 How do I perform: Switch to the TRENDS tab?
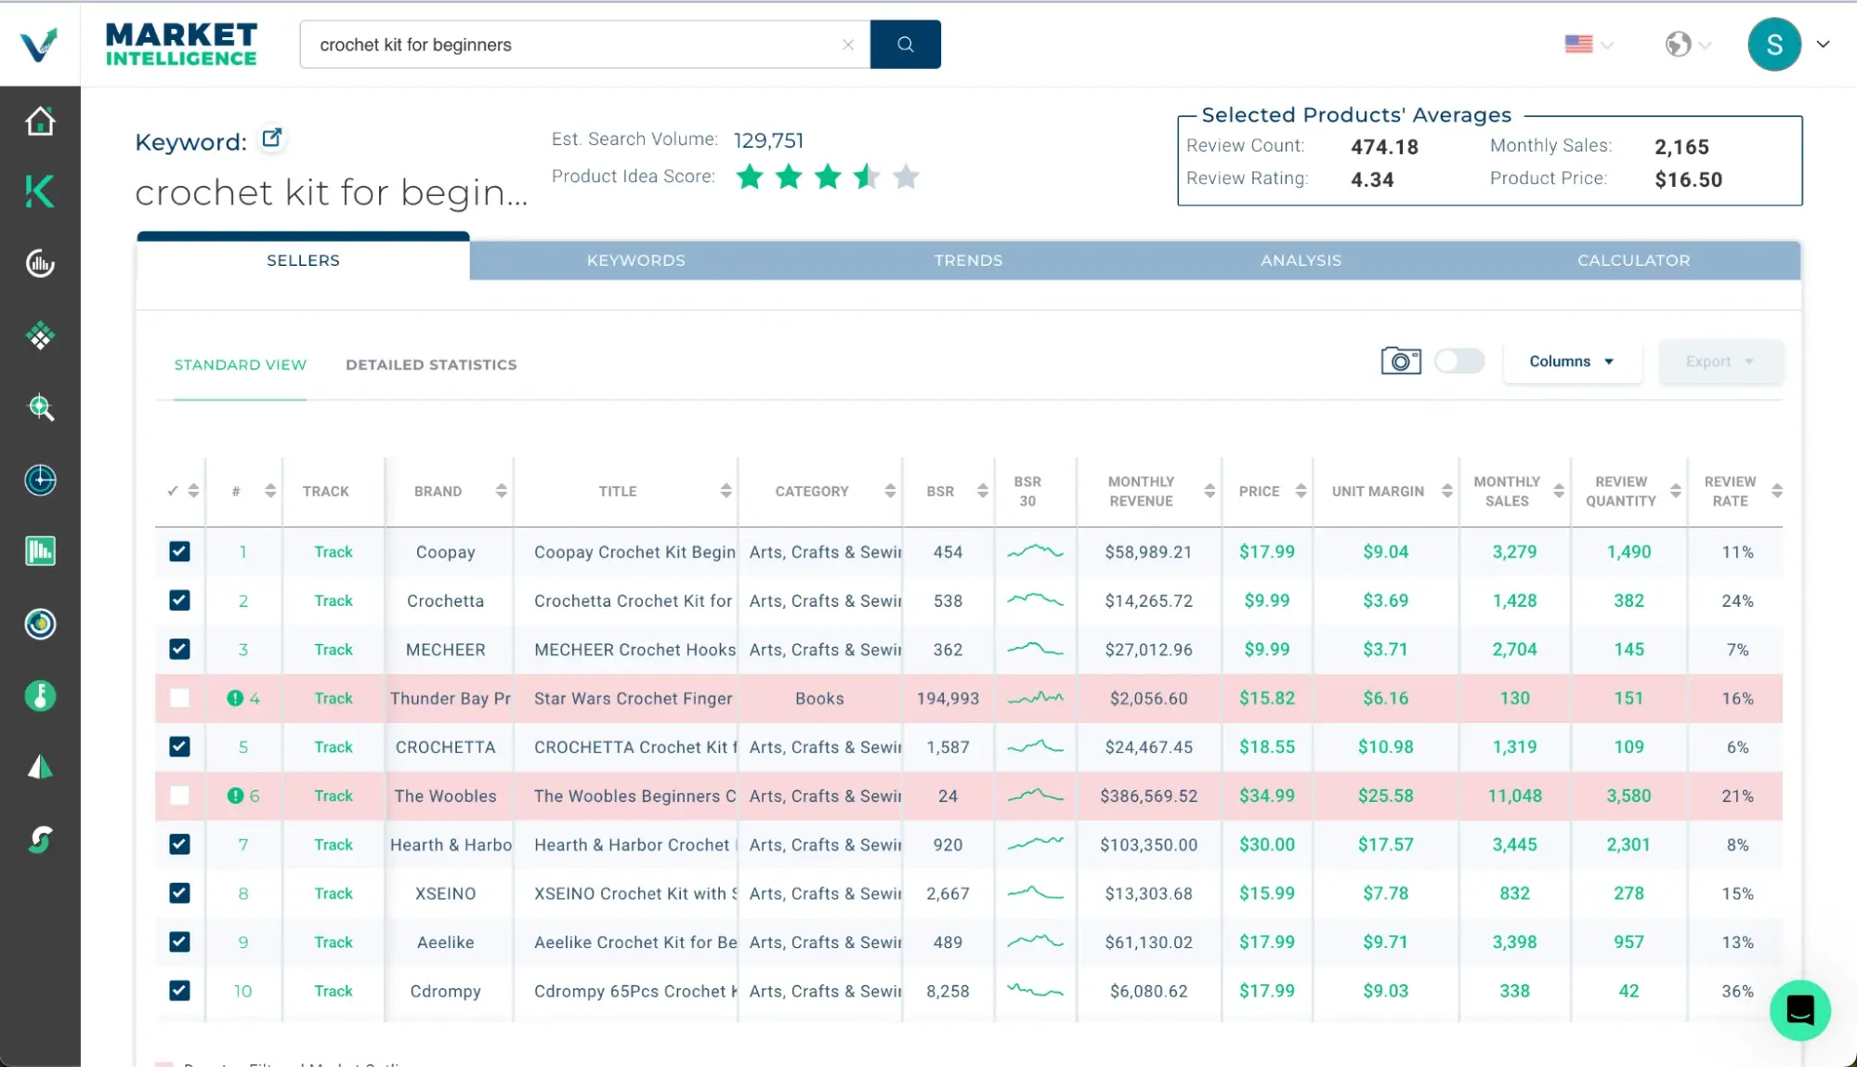point(968,260)
